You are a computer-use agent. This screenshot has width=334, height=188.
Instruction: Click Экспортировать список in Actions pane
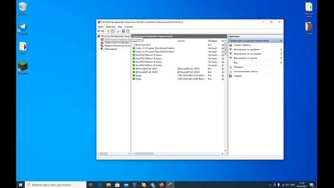point(246,72)
